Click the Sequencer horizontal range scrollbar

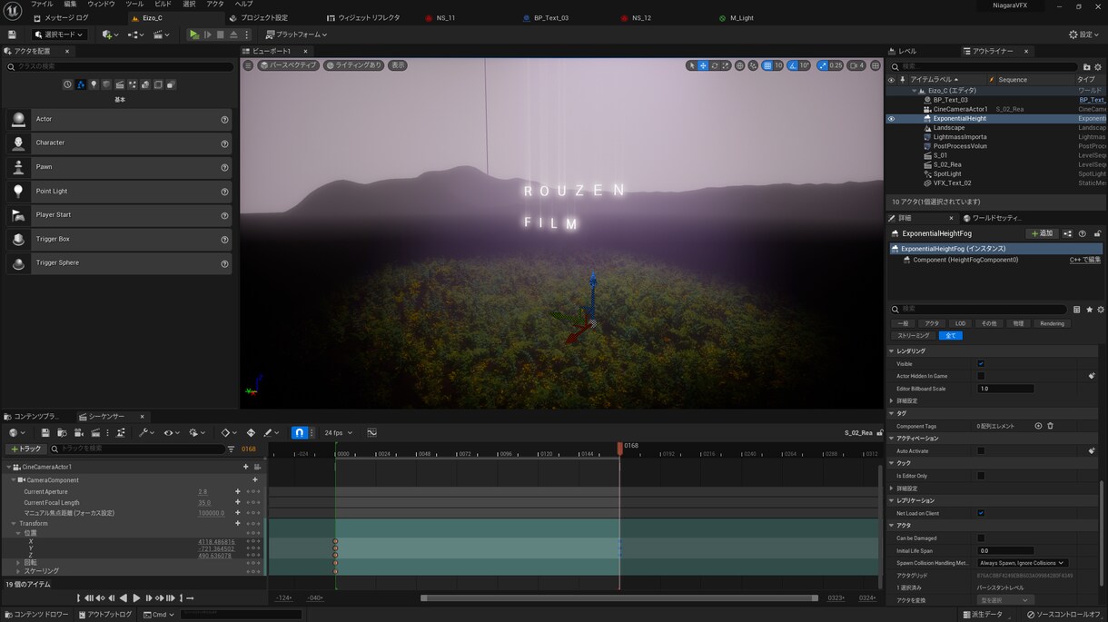(x=619, y=598)
